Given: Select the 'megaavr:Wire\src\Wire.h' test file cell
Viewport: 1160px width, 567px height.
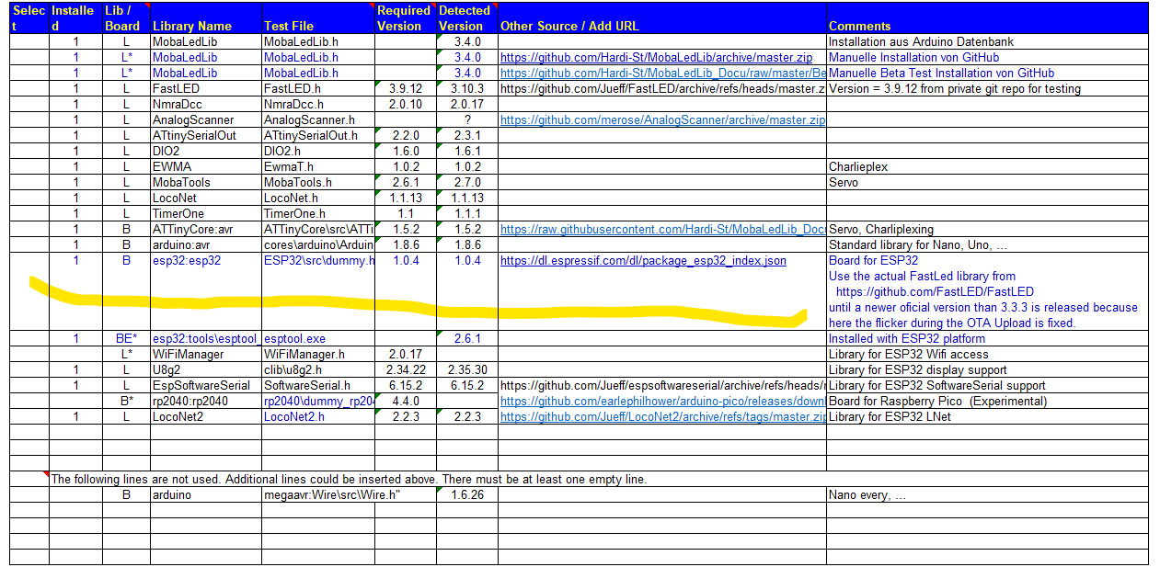Looking at the screenshot, I should click(318, 495).
